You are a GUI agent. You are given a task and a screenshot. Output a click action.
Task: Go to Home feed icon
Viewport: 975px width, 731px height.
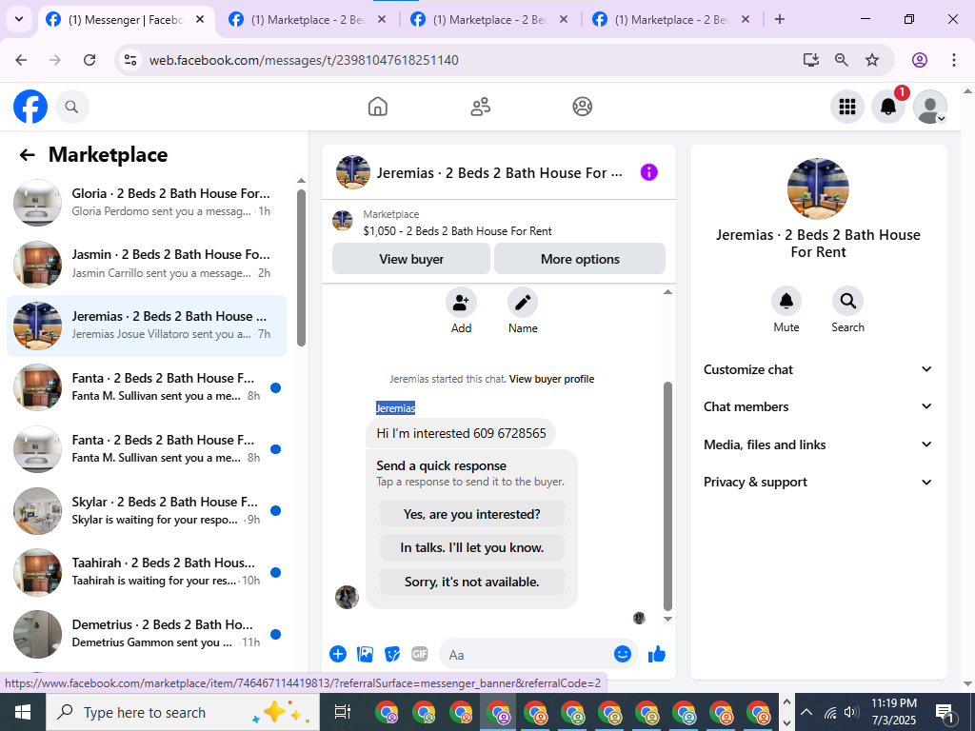coord(377,107)
